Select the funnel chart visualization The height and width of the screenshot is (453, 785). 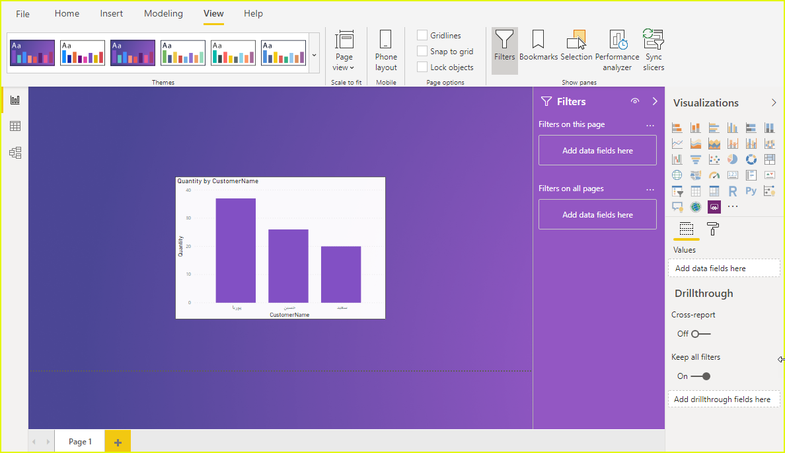695,159
